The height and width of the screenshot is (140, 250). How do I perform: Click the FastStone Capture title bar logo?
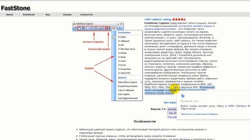[x=74, y=24]
